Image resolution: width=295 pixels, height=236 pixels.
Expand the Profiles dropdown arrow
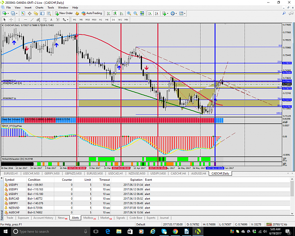pos(17,13)
